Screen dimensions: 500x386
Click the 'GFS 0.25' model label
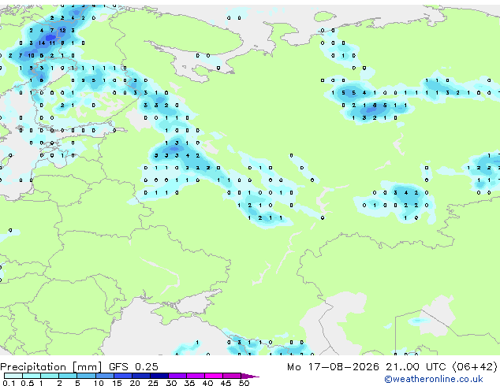(133, 367)
